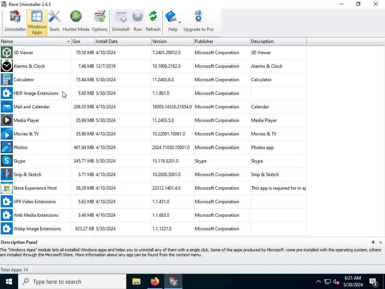Viewport: 385px width, 289px height.
Task: Click the Skype publisher cell
Action: click(201, 161)
